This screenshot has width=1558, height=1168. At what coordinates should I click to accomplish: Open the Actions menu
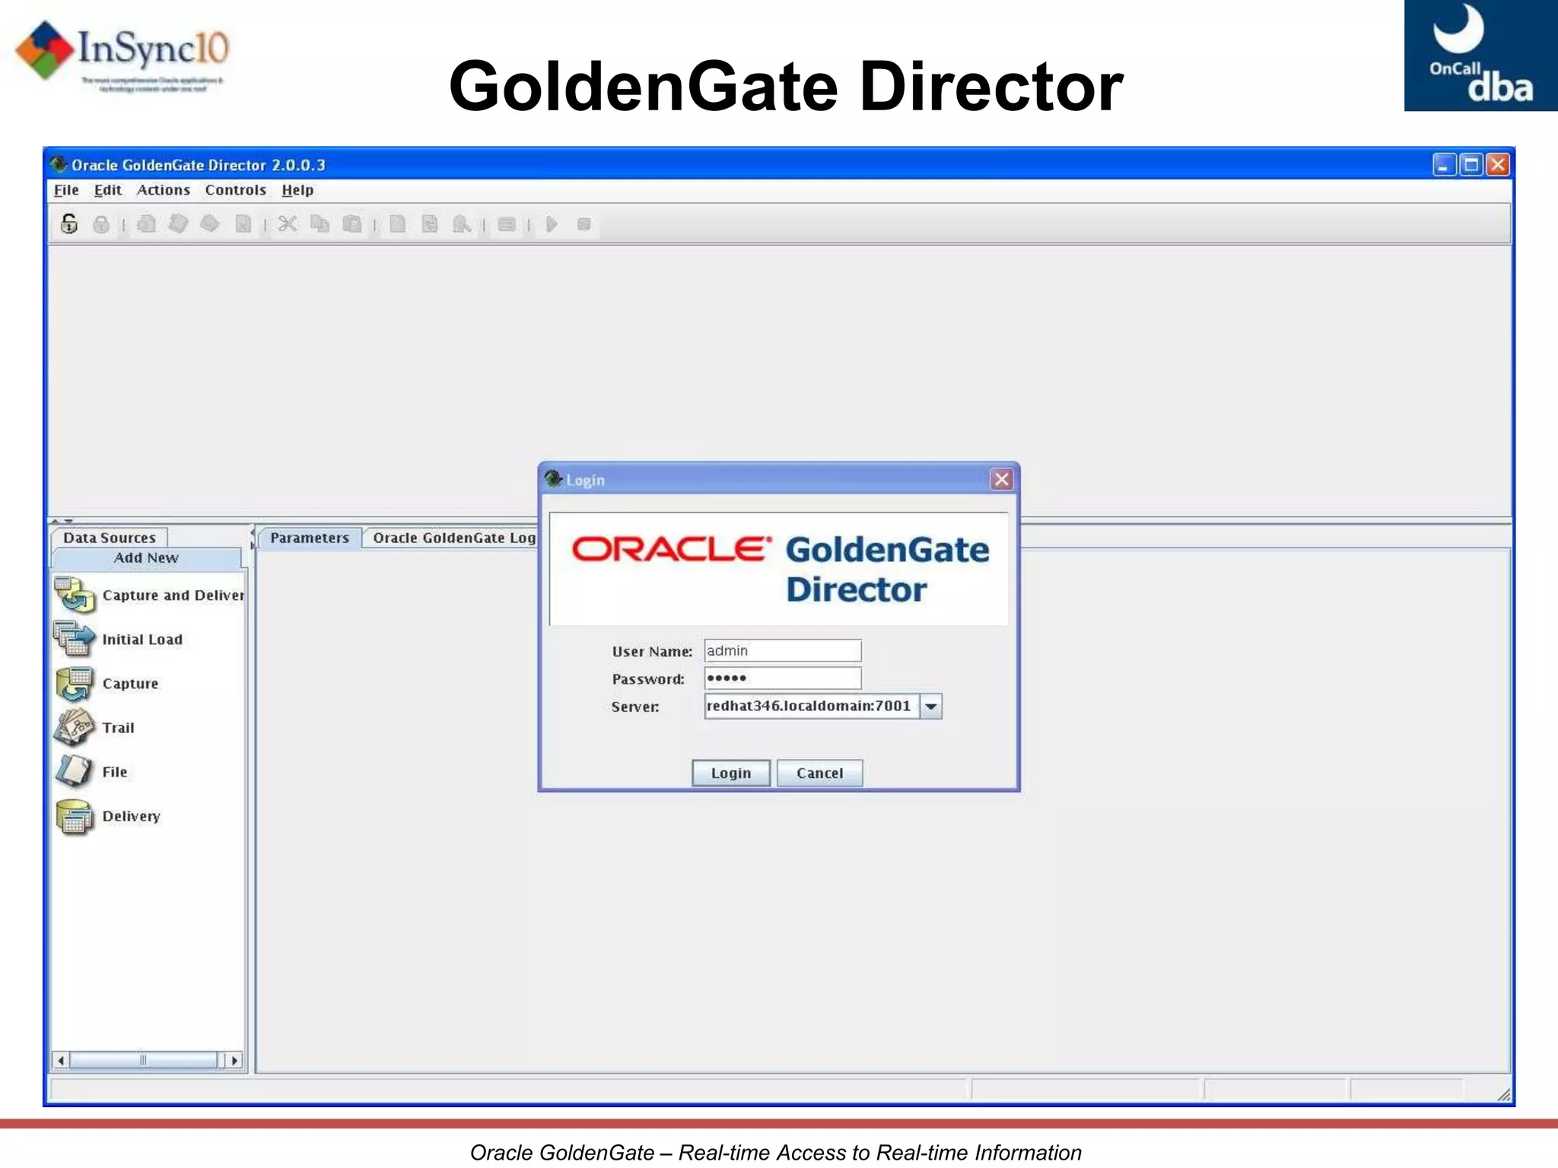tap(163, 190)
